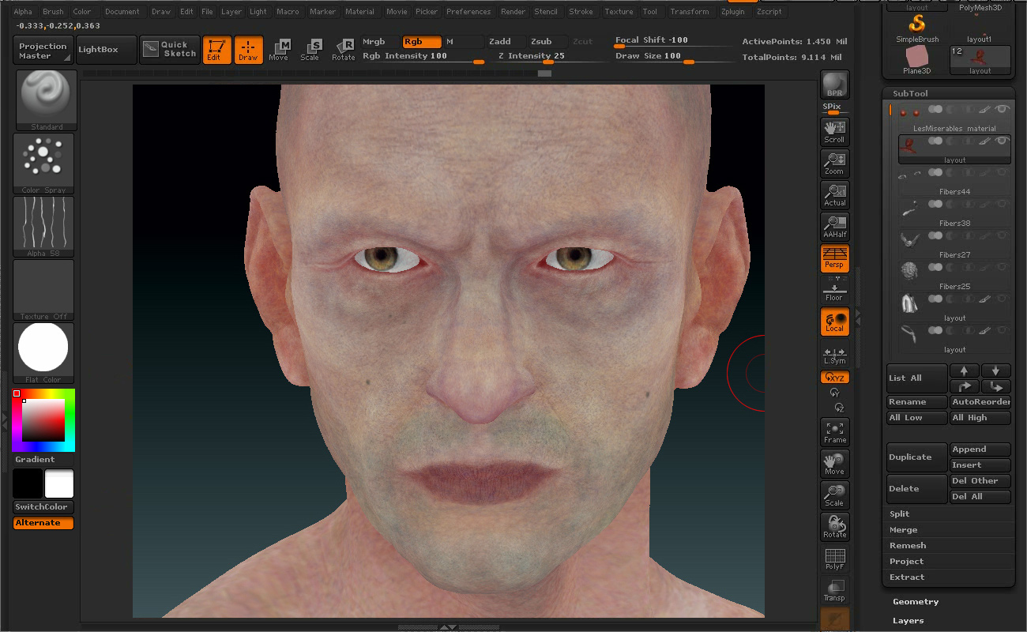Screen dimensions: 1027x632
Task: Click Scale icon in right shelf
Action: click(835, 495)
